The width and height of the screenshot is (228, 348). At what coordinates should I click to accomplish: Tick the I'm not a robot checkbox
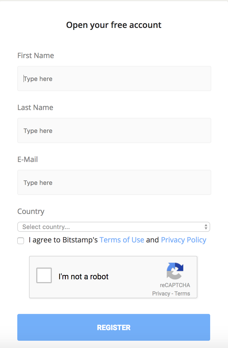44,275
